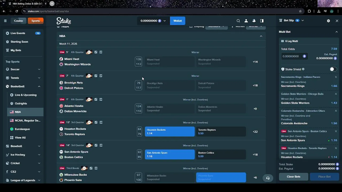The width and height of the screenshot is (342, 192).
Task: Open Starting Soon in sidebar
Action: [24, 42]
